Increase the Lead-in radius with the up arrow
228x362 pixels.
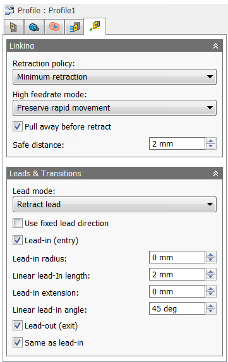pos(211,255)
